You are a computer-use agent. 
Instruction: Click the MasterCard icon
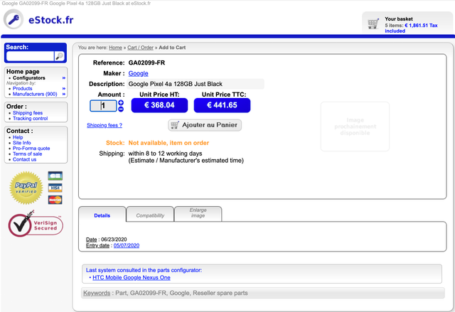point(55,200)
